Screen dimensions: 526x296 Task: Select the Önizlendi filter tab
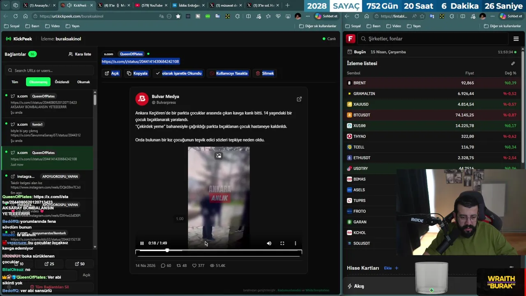(x=62, y=82)
